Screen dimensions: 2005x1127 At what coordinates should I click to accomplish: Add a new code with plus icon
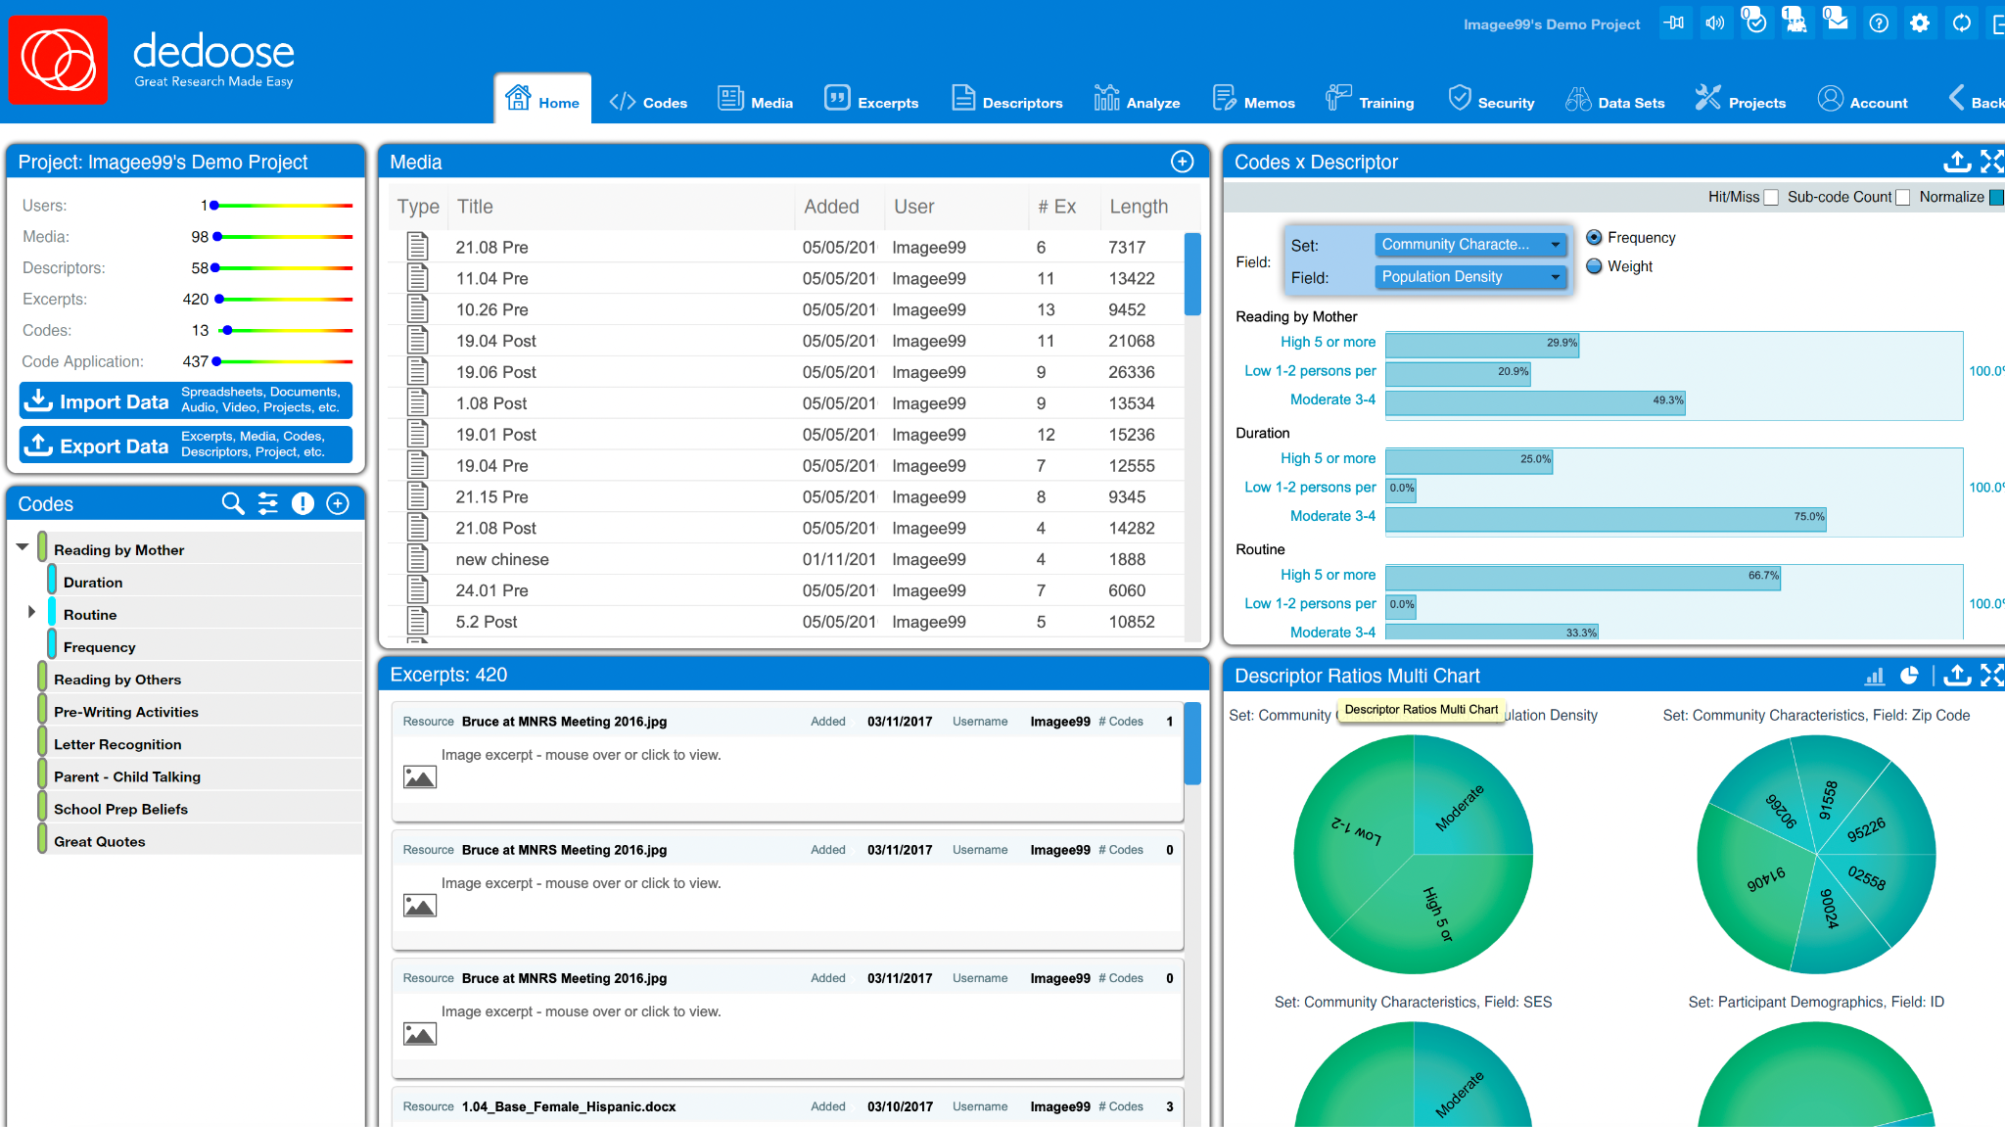[x=338, y=503]
